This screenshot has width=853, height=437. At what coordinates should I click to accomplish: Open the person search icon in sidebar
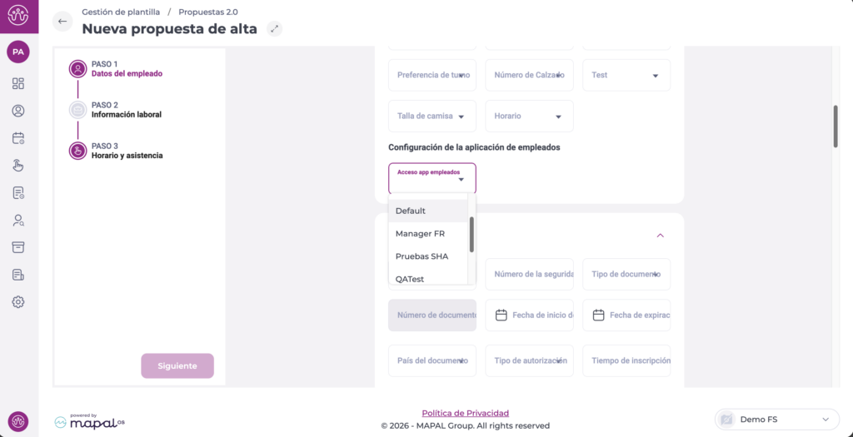tap(18, 221)
